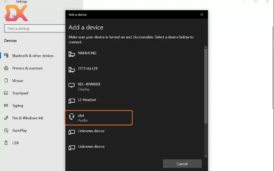Go to Typing settings

[17, 106]
